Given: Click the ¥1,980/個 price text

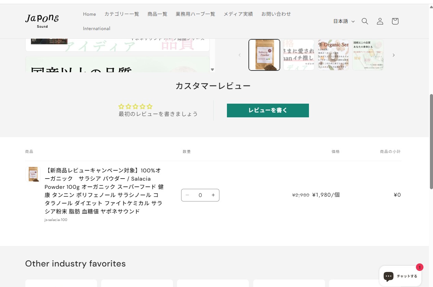Looking at the screenshot, I should [326, 195].
